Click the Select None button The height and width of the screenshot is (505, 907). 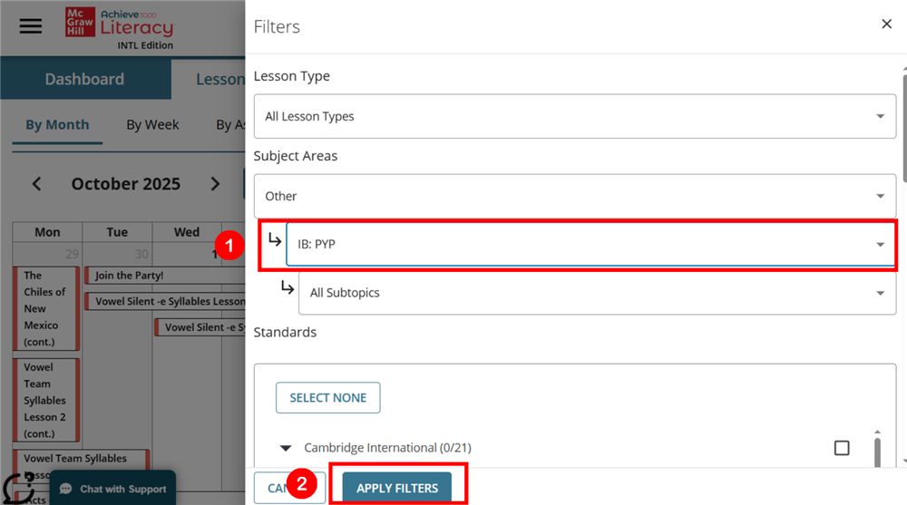pos(327,397)
